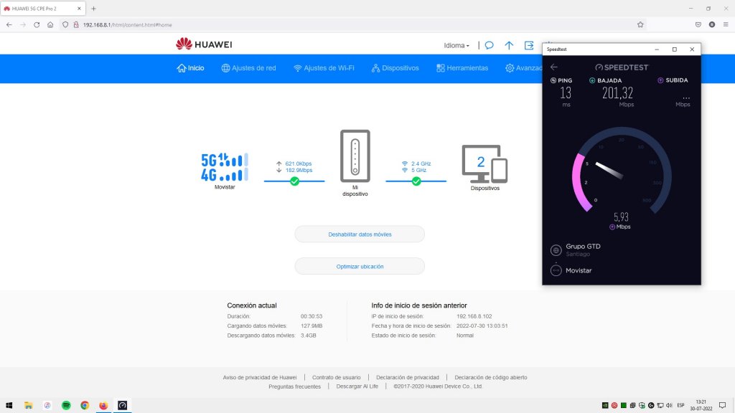735x413 pixels.
Task: Open the Avanzado settings tab
Action: (x=523, y=68)
